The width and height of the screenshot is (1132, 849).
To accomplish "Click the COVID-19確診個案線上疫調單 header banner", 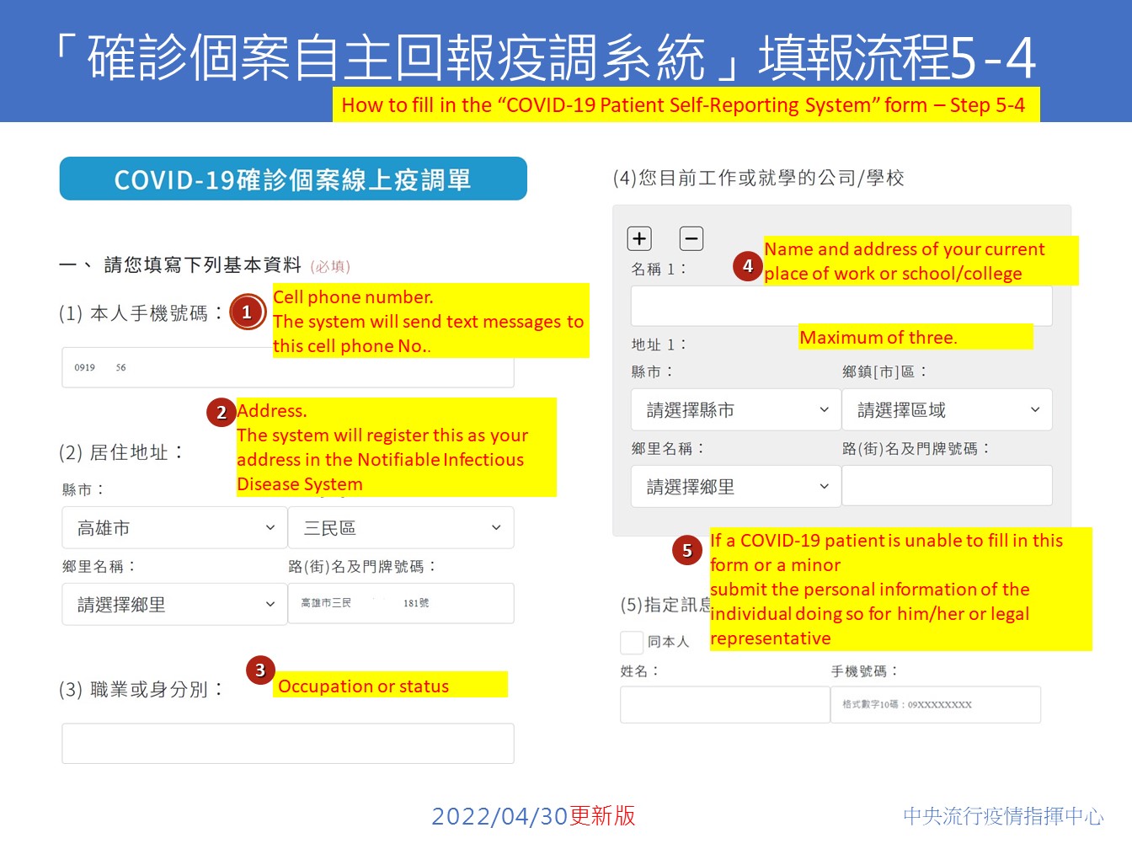I will (x=293, y=179).
